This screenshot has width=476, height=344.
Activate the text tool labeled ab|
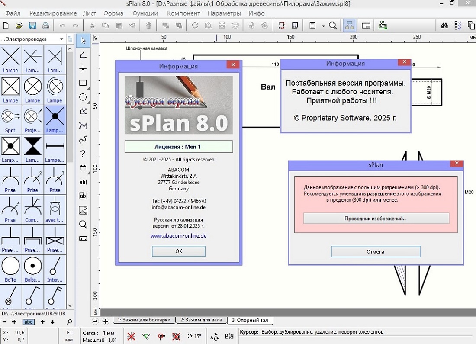click(x=83, y=182)
